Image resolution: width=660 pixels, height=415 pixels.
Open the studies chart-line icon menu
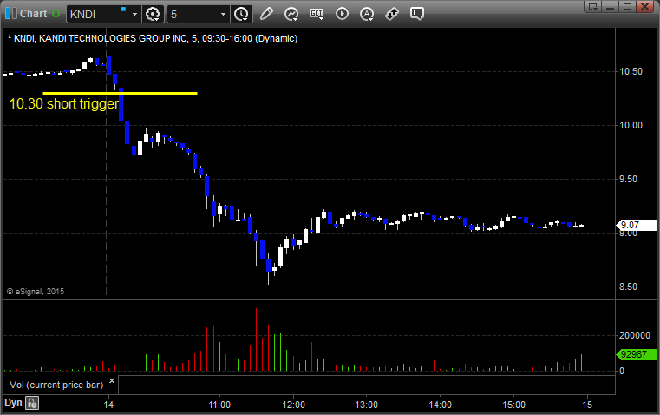(x=291, y=14)
